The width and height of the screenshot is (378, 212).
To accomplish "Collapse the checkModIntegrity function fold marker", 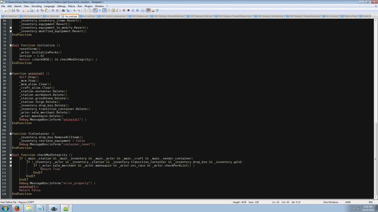I will pos(11,154).
